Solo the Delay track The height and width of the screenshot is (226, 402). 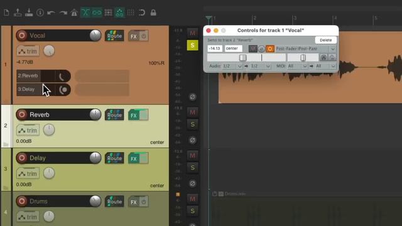click(193, 168)
